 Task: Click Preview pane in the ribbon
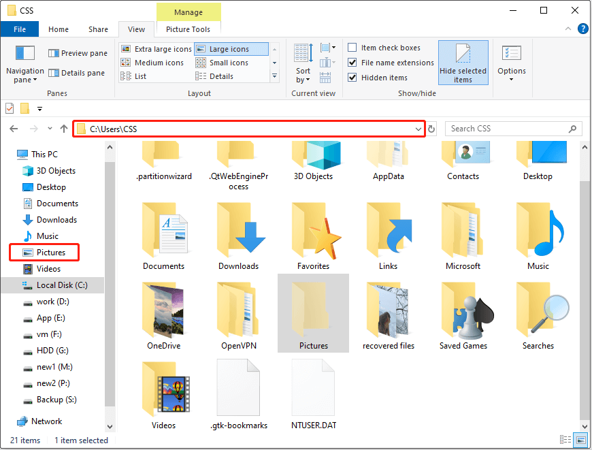[x=77, y=52]
